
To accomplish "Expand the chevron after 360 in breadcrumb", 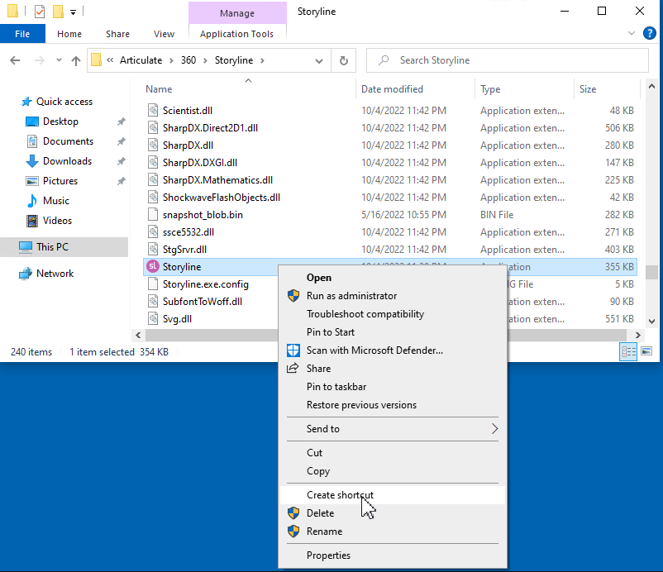I will (x=205, y=60).
